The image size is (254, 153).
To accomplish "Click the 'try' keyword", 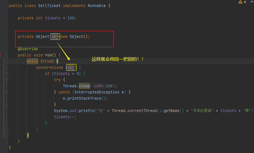I will 57,80.
